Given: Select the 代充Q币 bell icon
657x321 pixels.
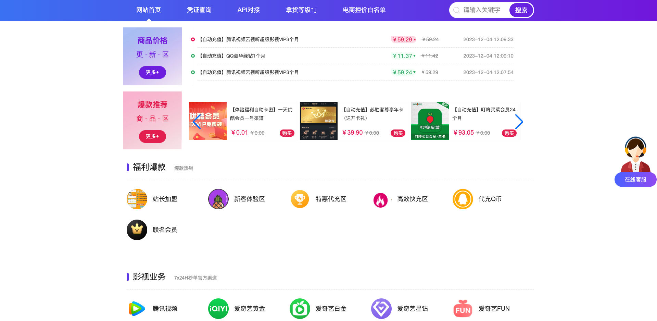Looking at the screenshot, I should coord(463,199).
